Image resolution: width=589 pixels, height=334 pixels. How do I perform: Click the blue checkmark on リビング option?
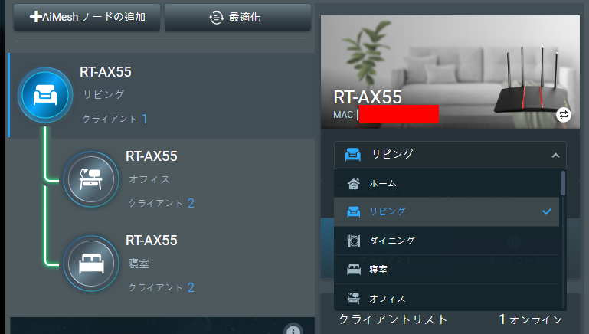click(547, 212)
